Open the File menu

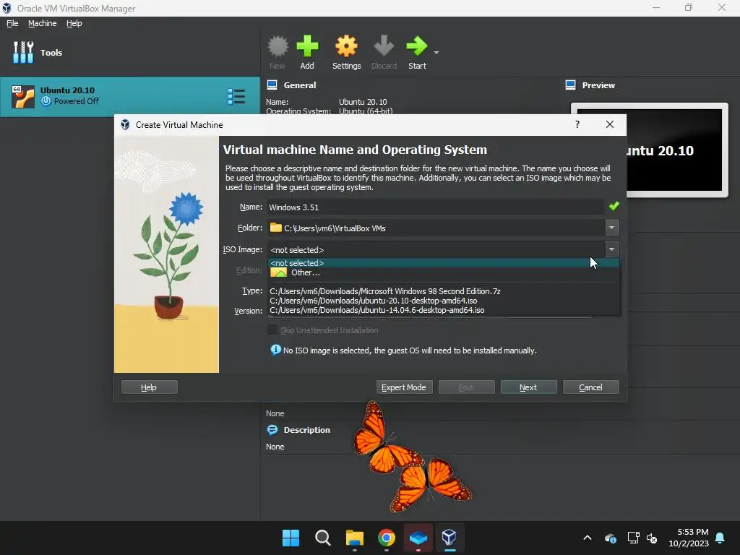click(x=12, y=23)
